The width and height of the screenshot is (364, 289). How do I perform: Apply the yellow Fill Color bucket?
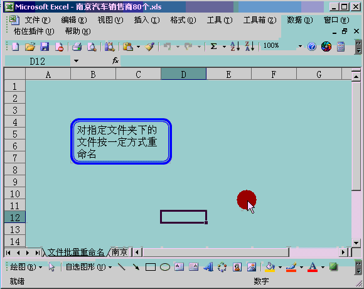pyautogui.click(x=270, y=267)
